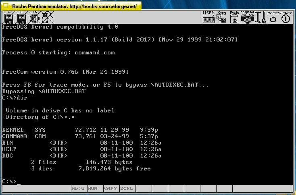Click 'FreeDOS Kernel compatibility 4.0' line
This screenshot has width=296, height=195.
click(x=60, y=27)
